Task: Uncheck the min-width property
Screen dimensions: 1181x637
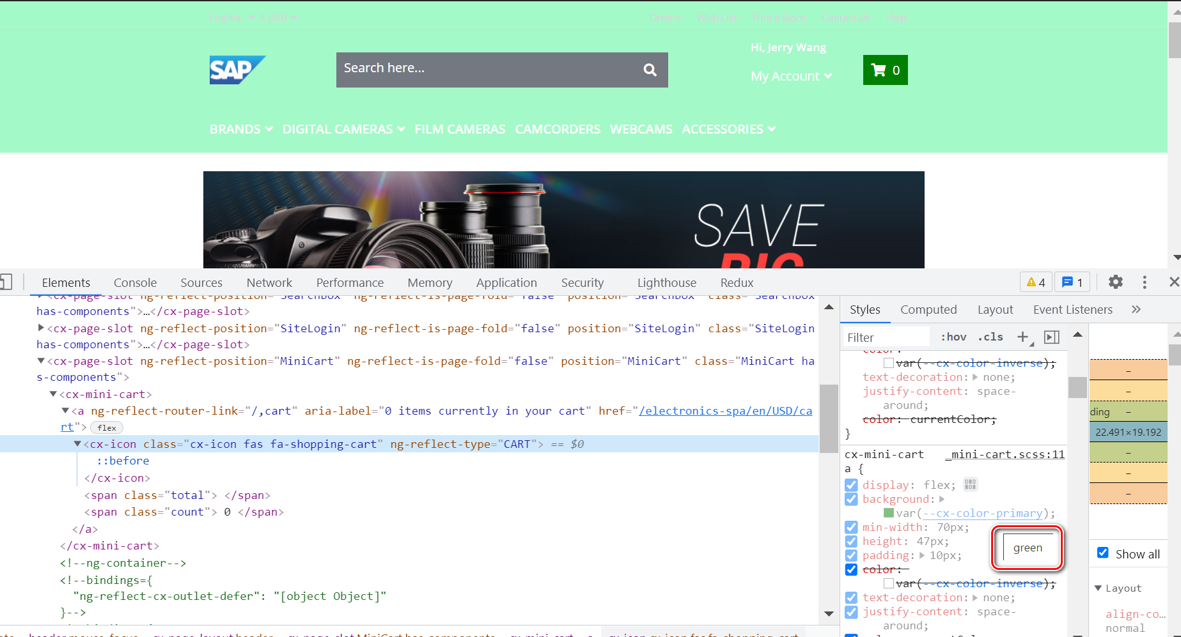Action: (x=851, y=527)
